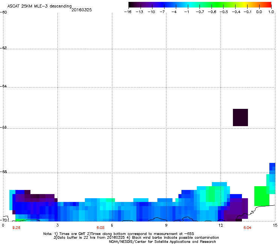278x244 pixels.
Task: Click the 3 longitude axis label
Action: point(57,225)
